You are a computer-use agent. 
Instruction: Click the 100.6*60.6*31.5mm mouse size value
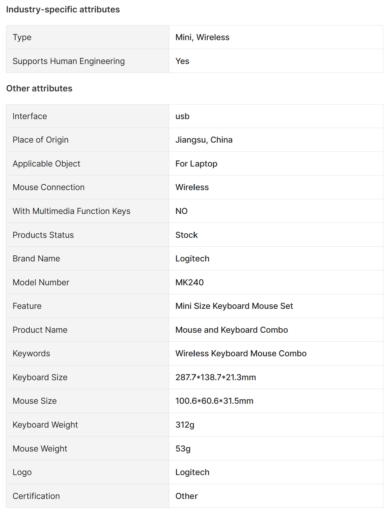click(x=214, y=401)
